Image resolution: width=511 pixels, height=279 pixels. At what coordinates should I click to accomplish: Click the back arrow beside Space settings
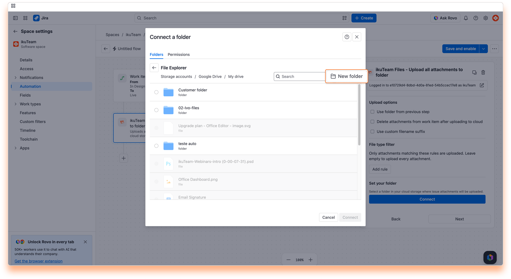(15, 31)
